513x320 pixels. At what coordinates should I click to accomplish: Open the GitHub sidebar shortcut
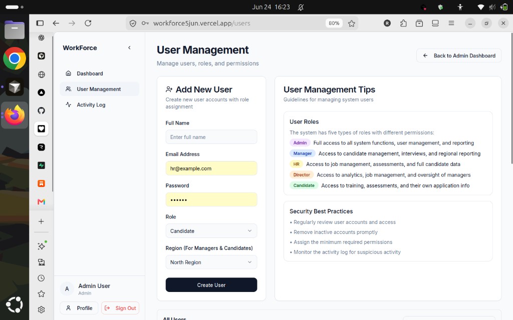[x=41, y=110]
